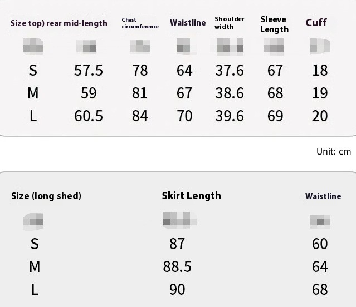Select the 57.5 rear mid-length value
Image resolution: width=356 pixels, height=307 pixels.
tap(89, 70)
